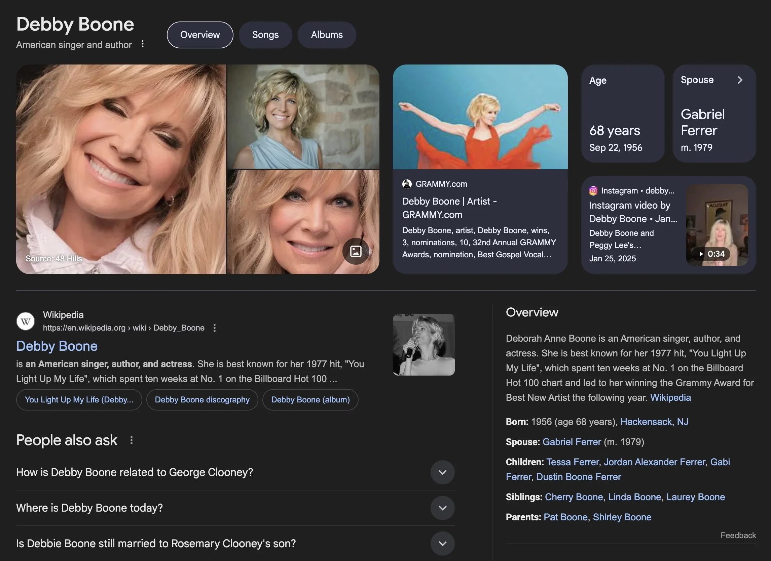Select the Overview tab
The image size is (771, 561).
[200, 35]
